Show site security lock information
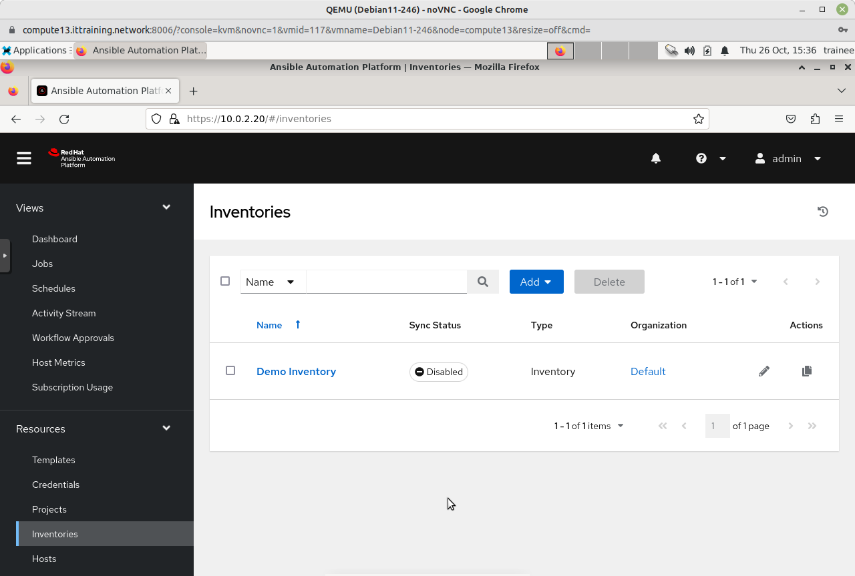Viewport: 855px width, 576px height. 174,119
